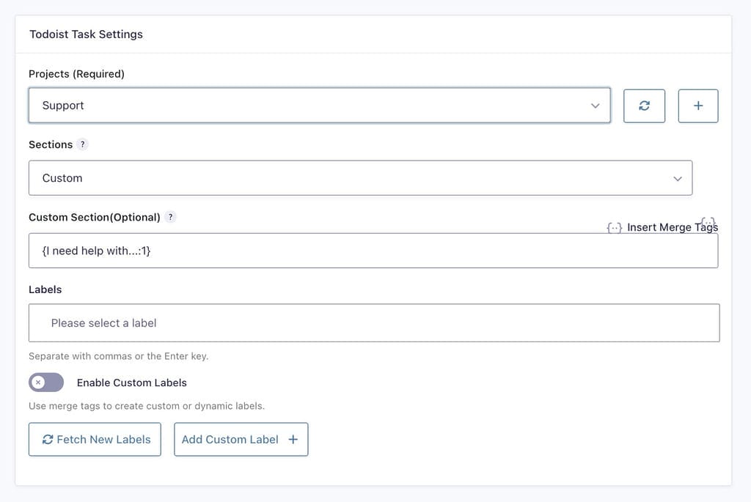
Task: Focus the Custom Section merge tag input
Action: pos(373,251)
